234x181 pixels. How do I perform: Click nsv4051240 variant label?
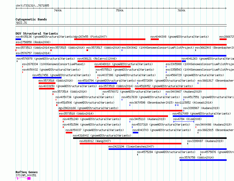(x=92, y=119)
